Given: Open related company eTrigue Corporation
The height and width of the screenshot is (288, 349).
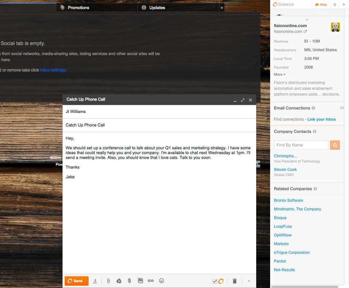Looking at the screenshot, I should coord(292,252).
